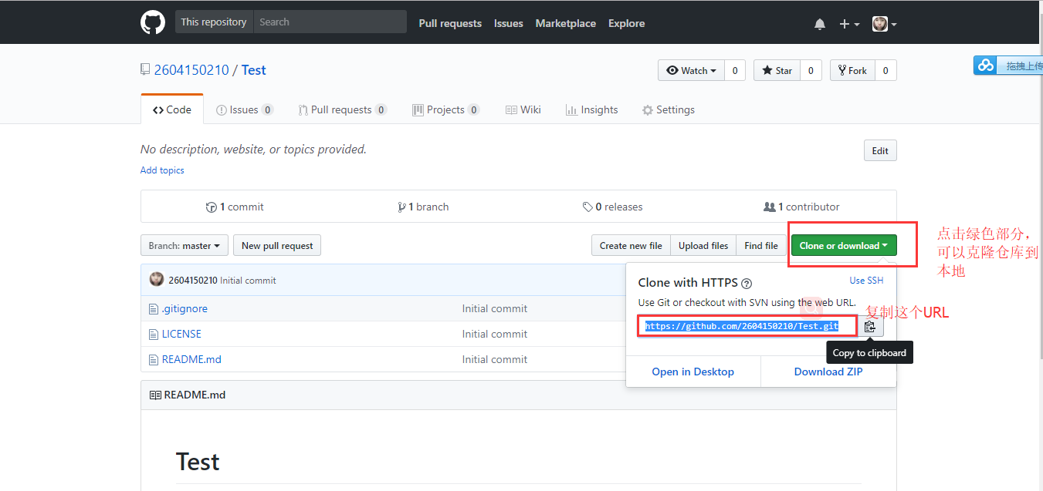Switch to the Settings tab

[x=669, y=109]
